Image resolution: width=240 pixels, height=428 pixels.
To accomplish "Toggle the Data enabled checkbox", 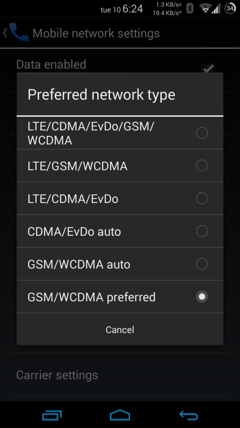I will click(x=207, y=69).
